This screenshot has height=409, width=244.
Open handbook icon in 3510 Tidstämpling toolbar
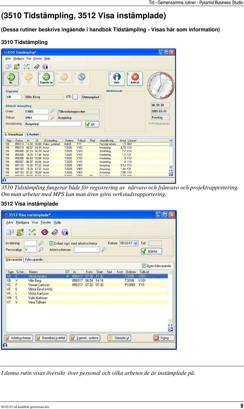coord(37,67)
